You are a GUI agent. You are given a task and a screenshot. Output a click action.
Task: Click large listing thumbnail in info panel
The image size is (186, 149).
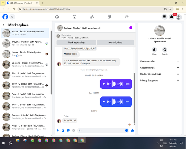(160, 31)
